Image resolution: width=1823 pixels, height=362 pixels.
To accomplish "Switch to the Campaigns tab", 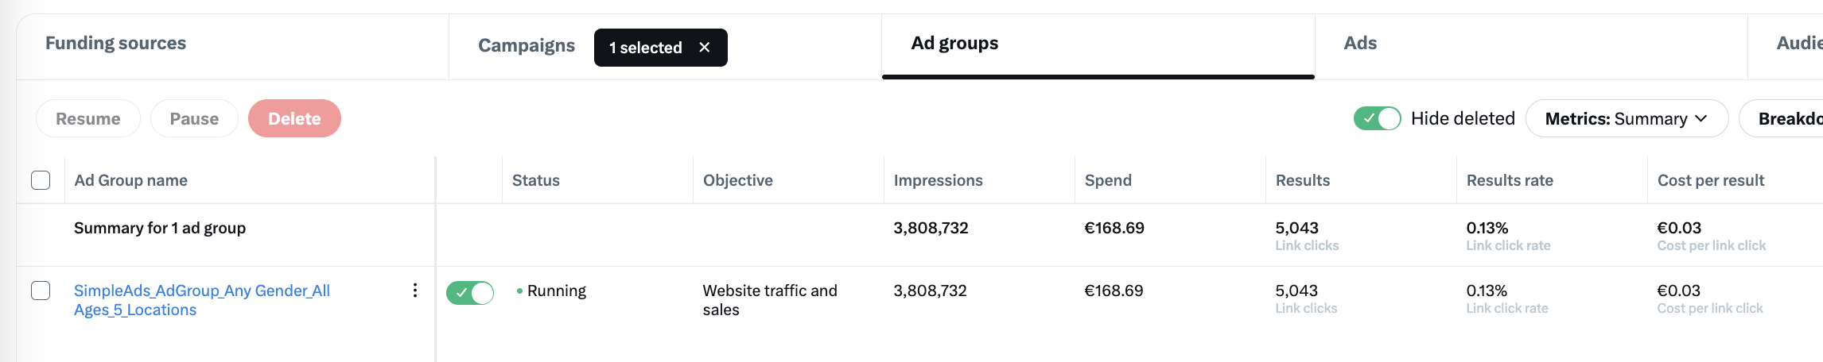I will click(x=526, y=46).
